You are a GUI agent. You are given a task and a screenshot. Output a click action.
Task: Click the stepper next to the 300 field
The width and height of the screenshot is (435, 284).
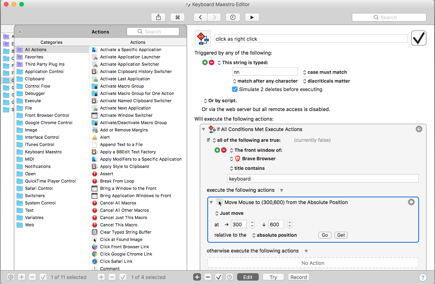click(252, 224)
